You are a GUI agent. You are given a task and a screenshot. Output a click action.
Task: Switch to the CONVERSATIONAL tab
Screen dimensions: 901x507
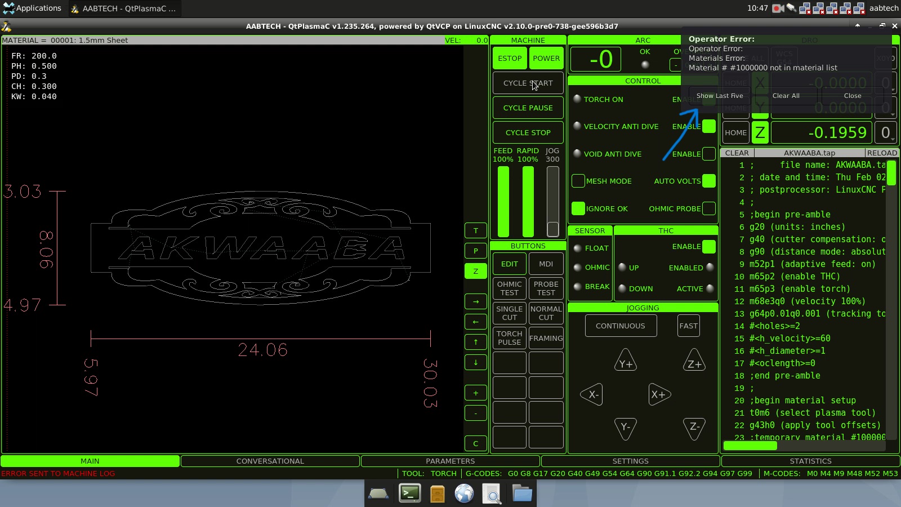click(x=270, y=461)
